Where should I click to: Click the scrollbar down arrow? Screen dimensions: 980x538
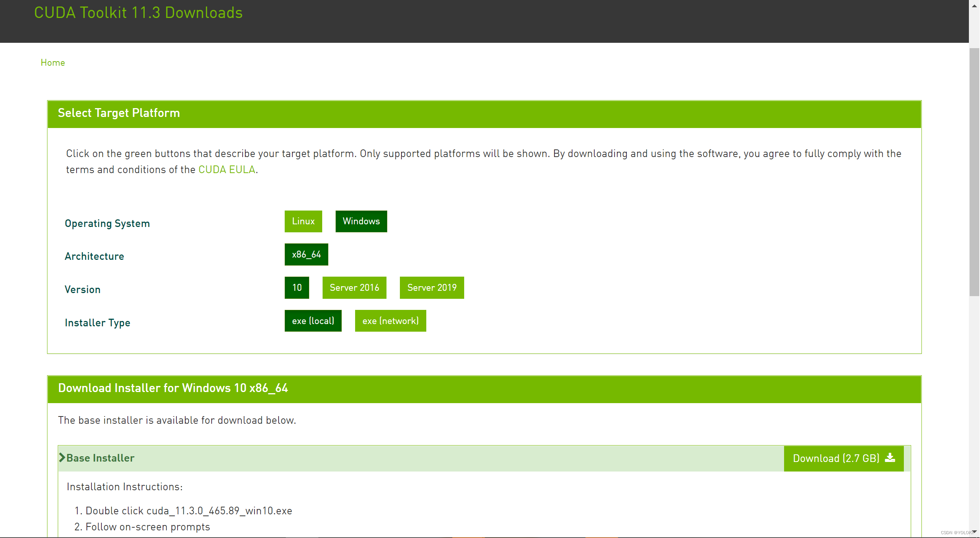pyautogui.click(x=974, y=532)
